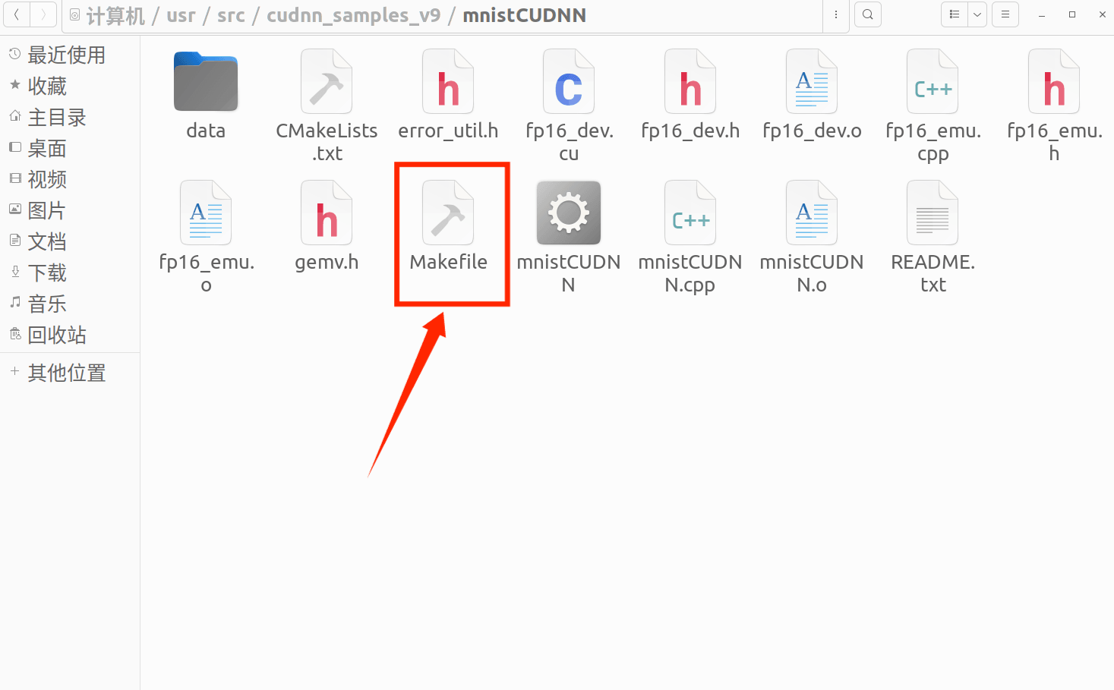Select the CMakeLists.txt file icon
Viewport: 1114px width, 690px height.
[327, 82]
